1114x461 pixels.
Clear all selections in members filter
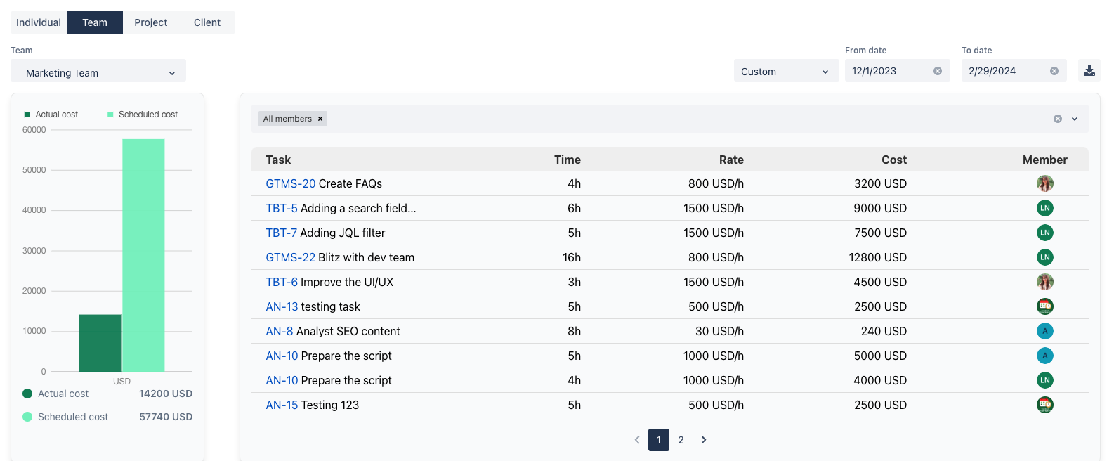pyautogui.click(x=1057, y=119)
